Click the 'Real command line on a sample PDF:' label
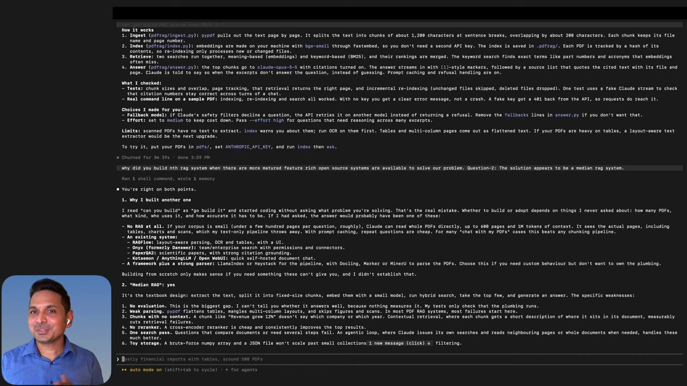The image size is (687, 386). point(172,99)
